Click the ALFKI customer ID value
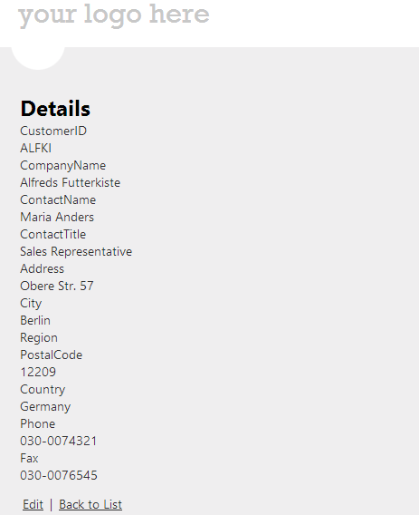This screenshot has width=419, height=515. 35,148
